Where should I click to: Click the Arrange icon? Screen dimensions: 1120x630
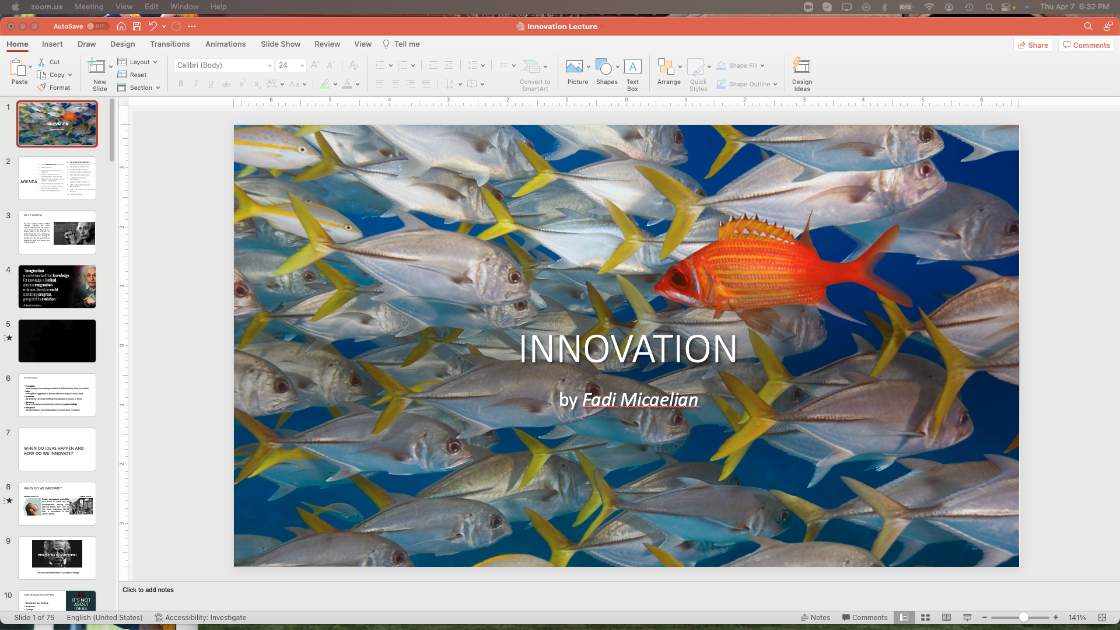click(x=665, y=66)
